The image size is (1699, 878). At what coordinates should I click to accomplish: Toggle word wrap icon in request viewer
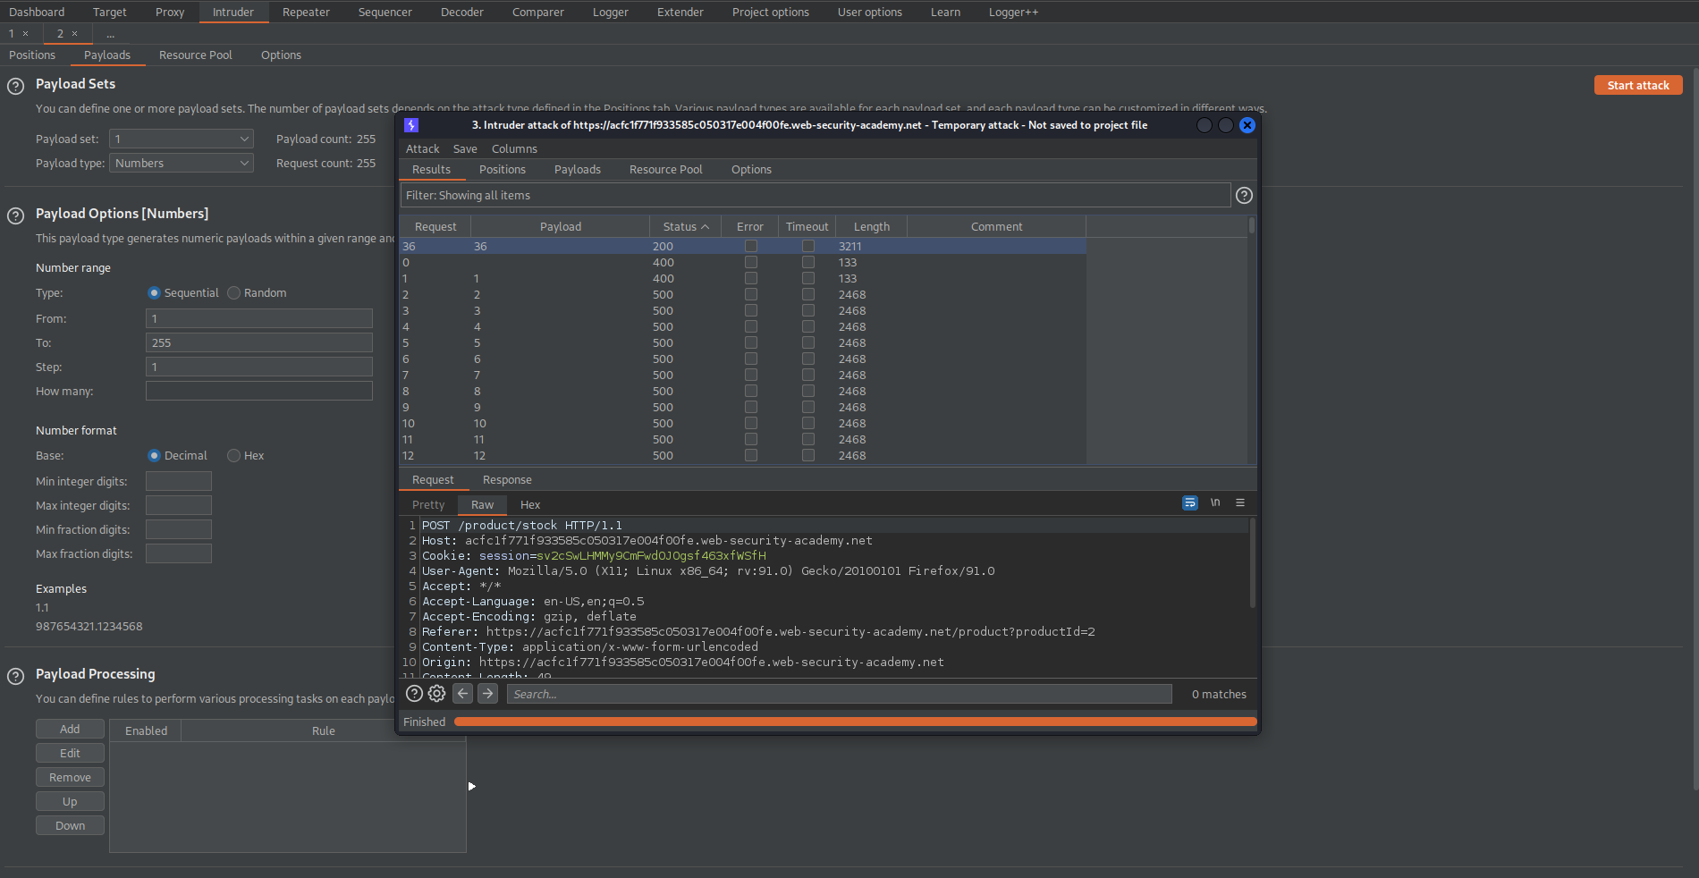(1189, 503)
